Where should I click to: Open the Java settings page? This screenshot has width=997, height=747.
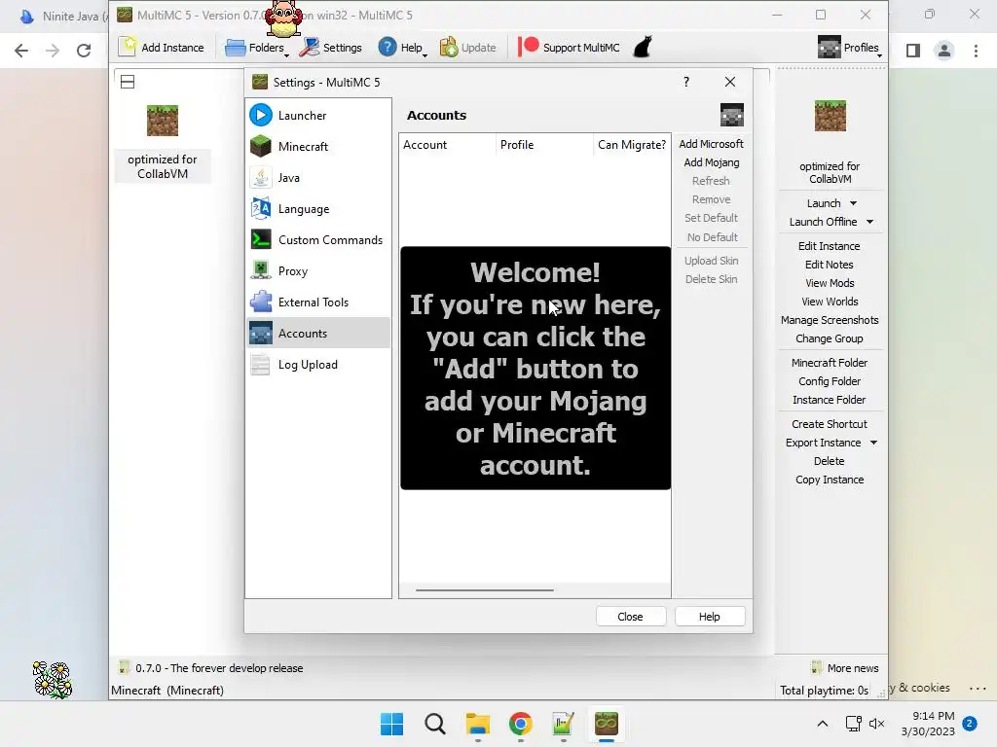[318, 178]
